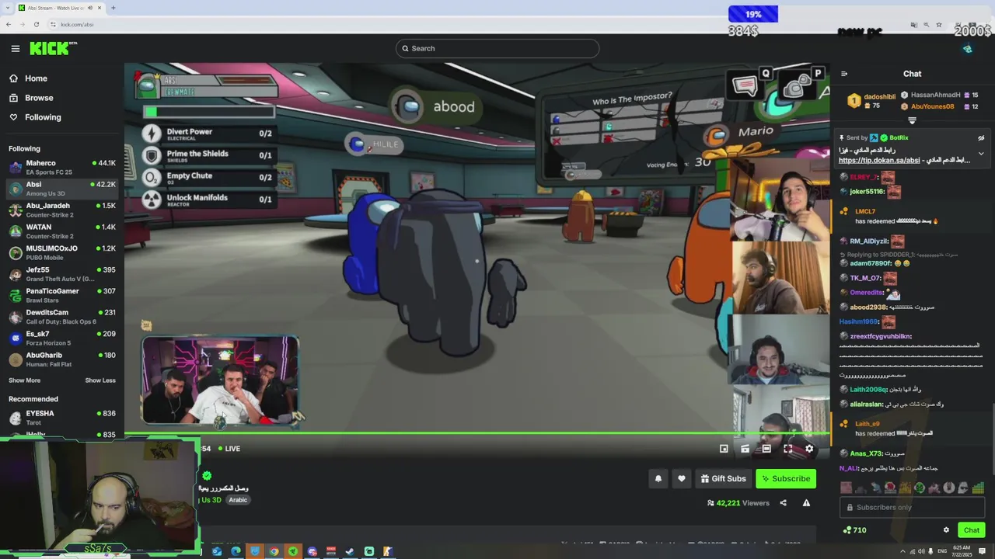Click BotRix username in pinned message
The height and width of the screenshot is (559, 995).
(x=899, y=138)
